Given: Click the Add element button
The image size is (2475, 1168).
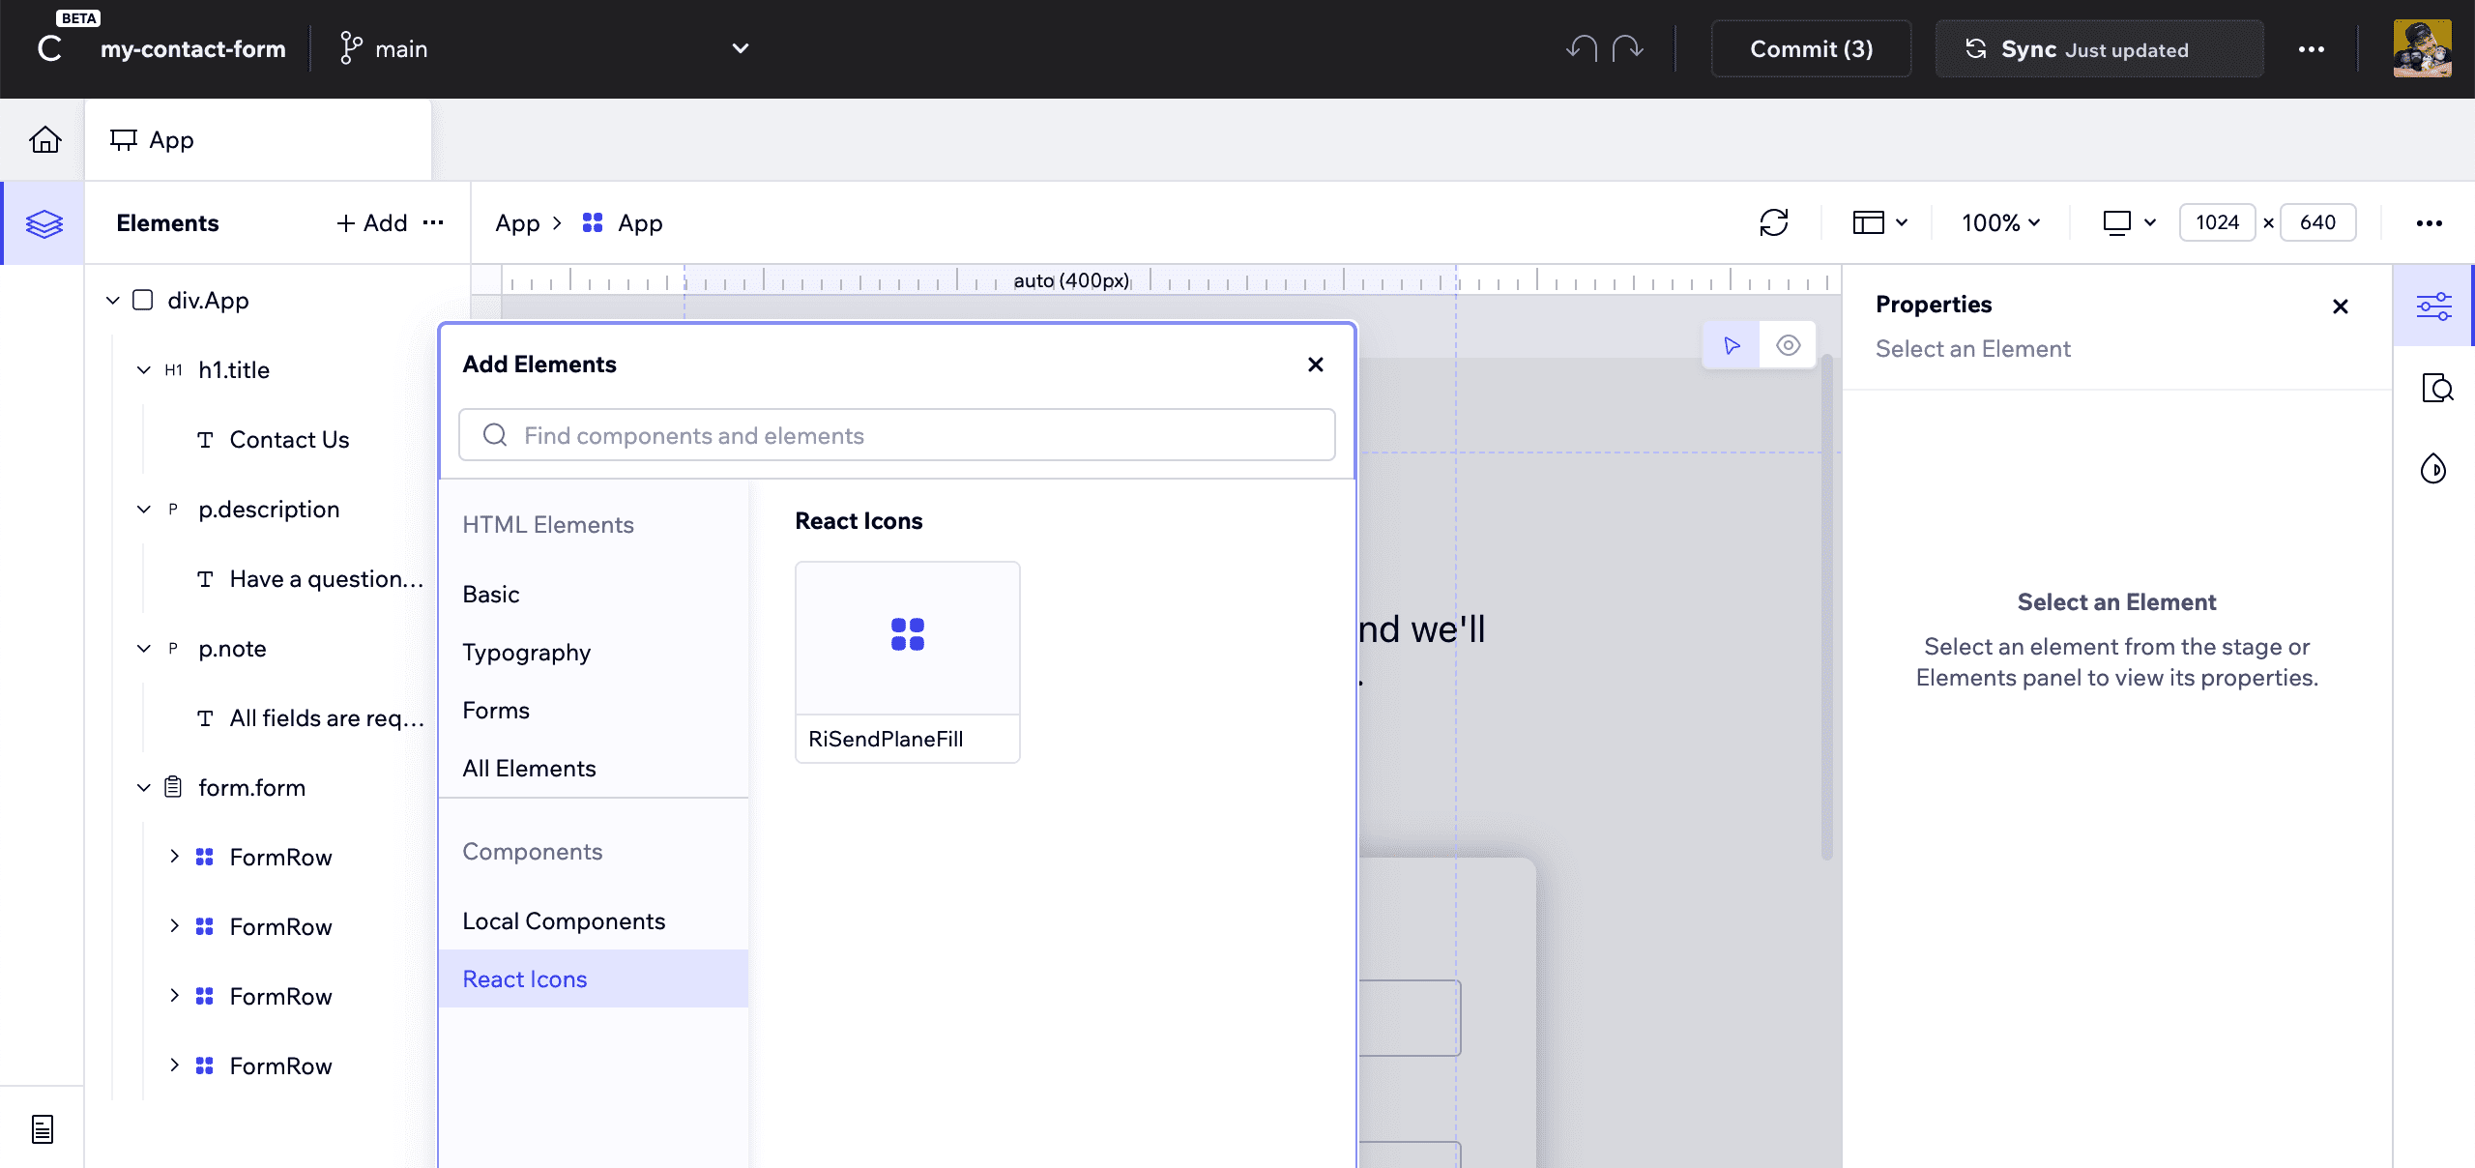Looking at the screenshot, I should click(x=372, y=222).
